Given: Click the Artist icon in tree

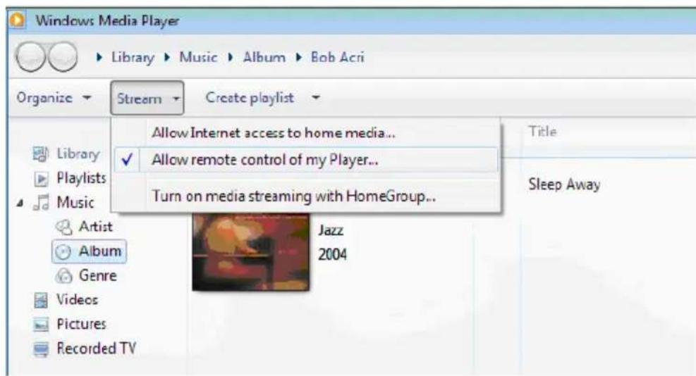Looking at the screenshot, I should [x=64, y=227].
